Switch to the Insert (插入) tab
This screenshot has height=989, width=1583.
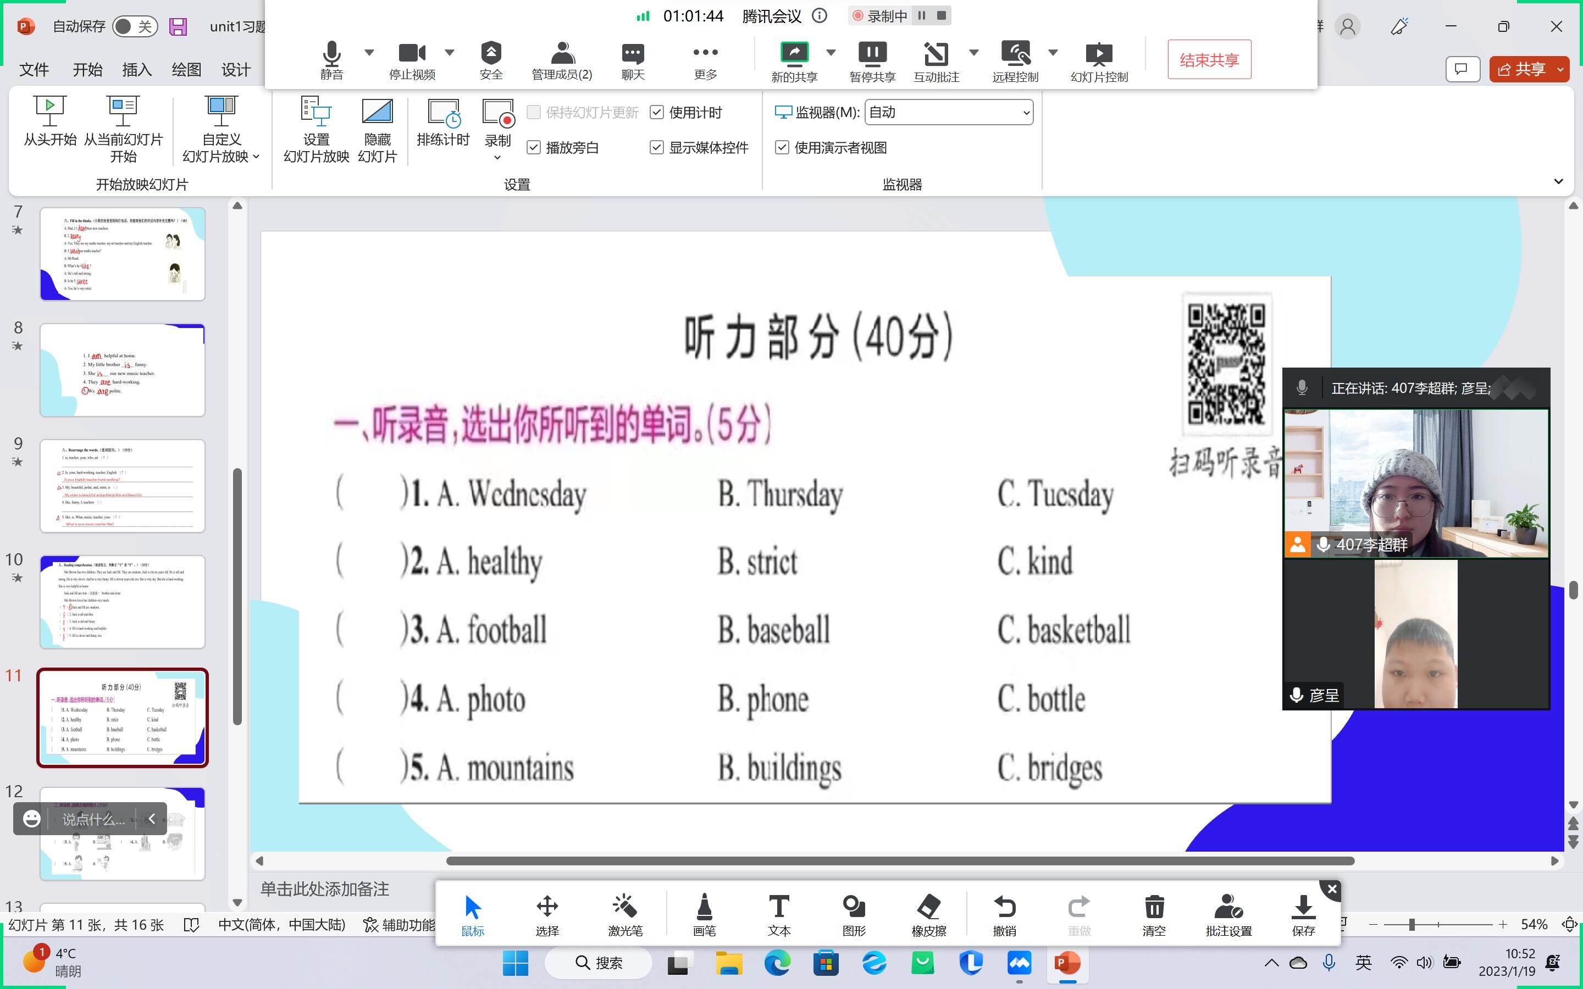[137, 69]
